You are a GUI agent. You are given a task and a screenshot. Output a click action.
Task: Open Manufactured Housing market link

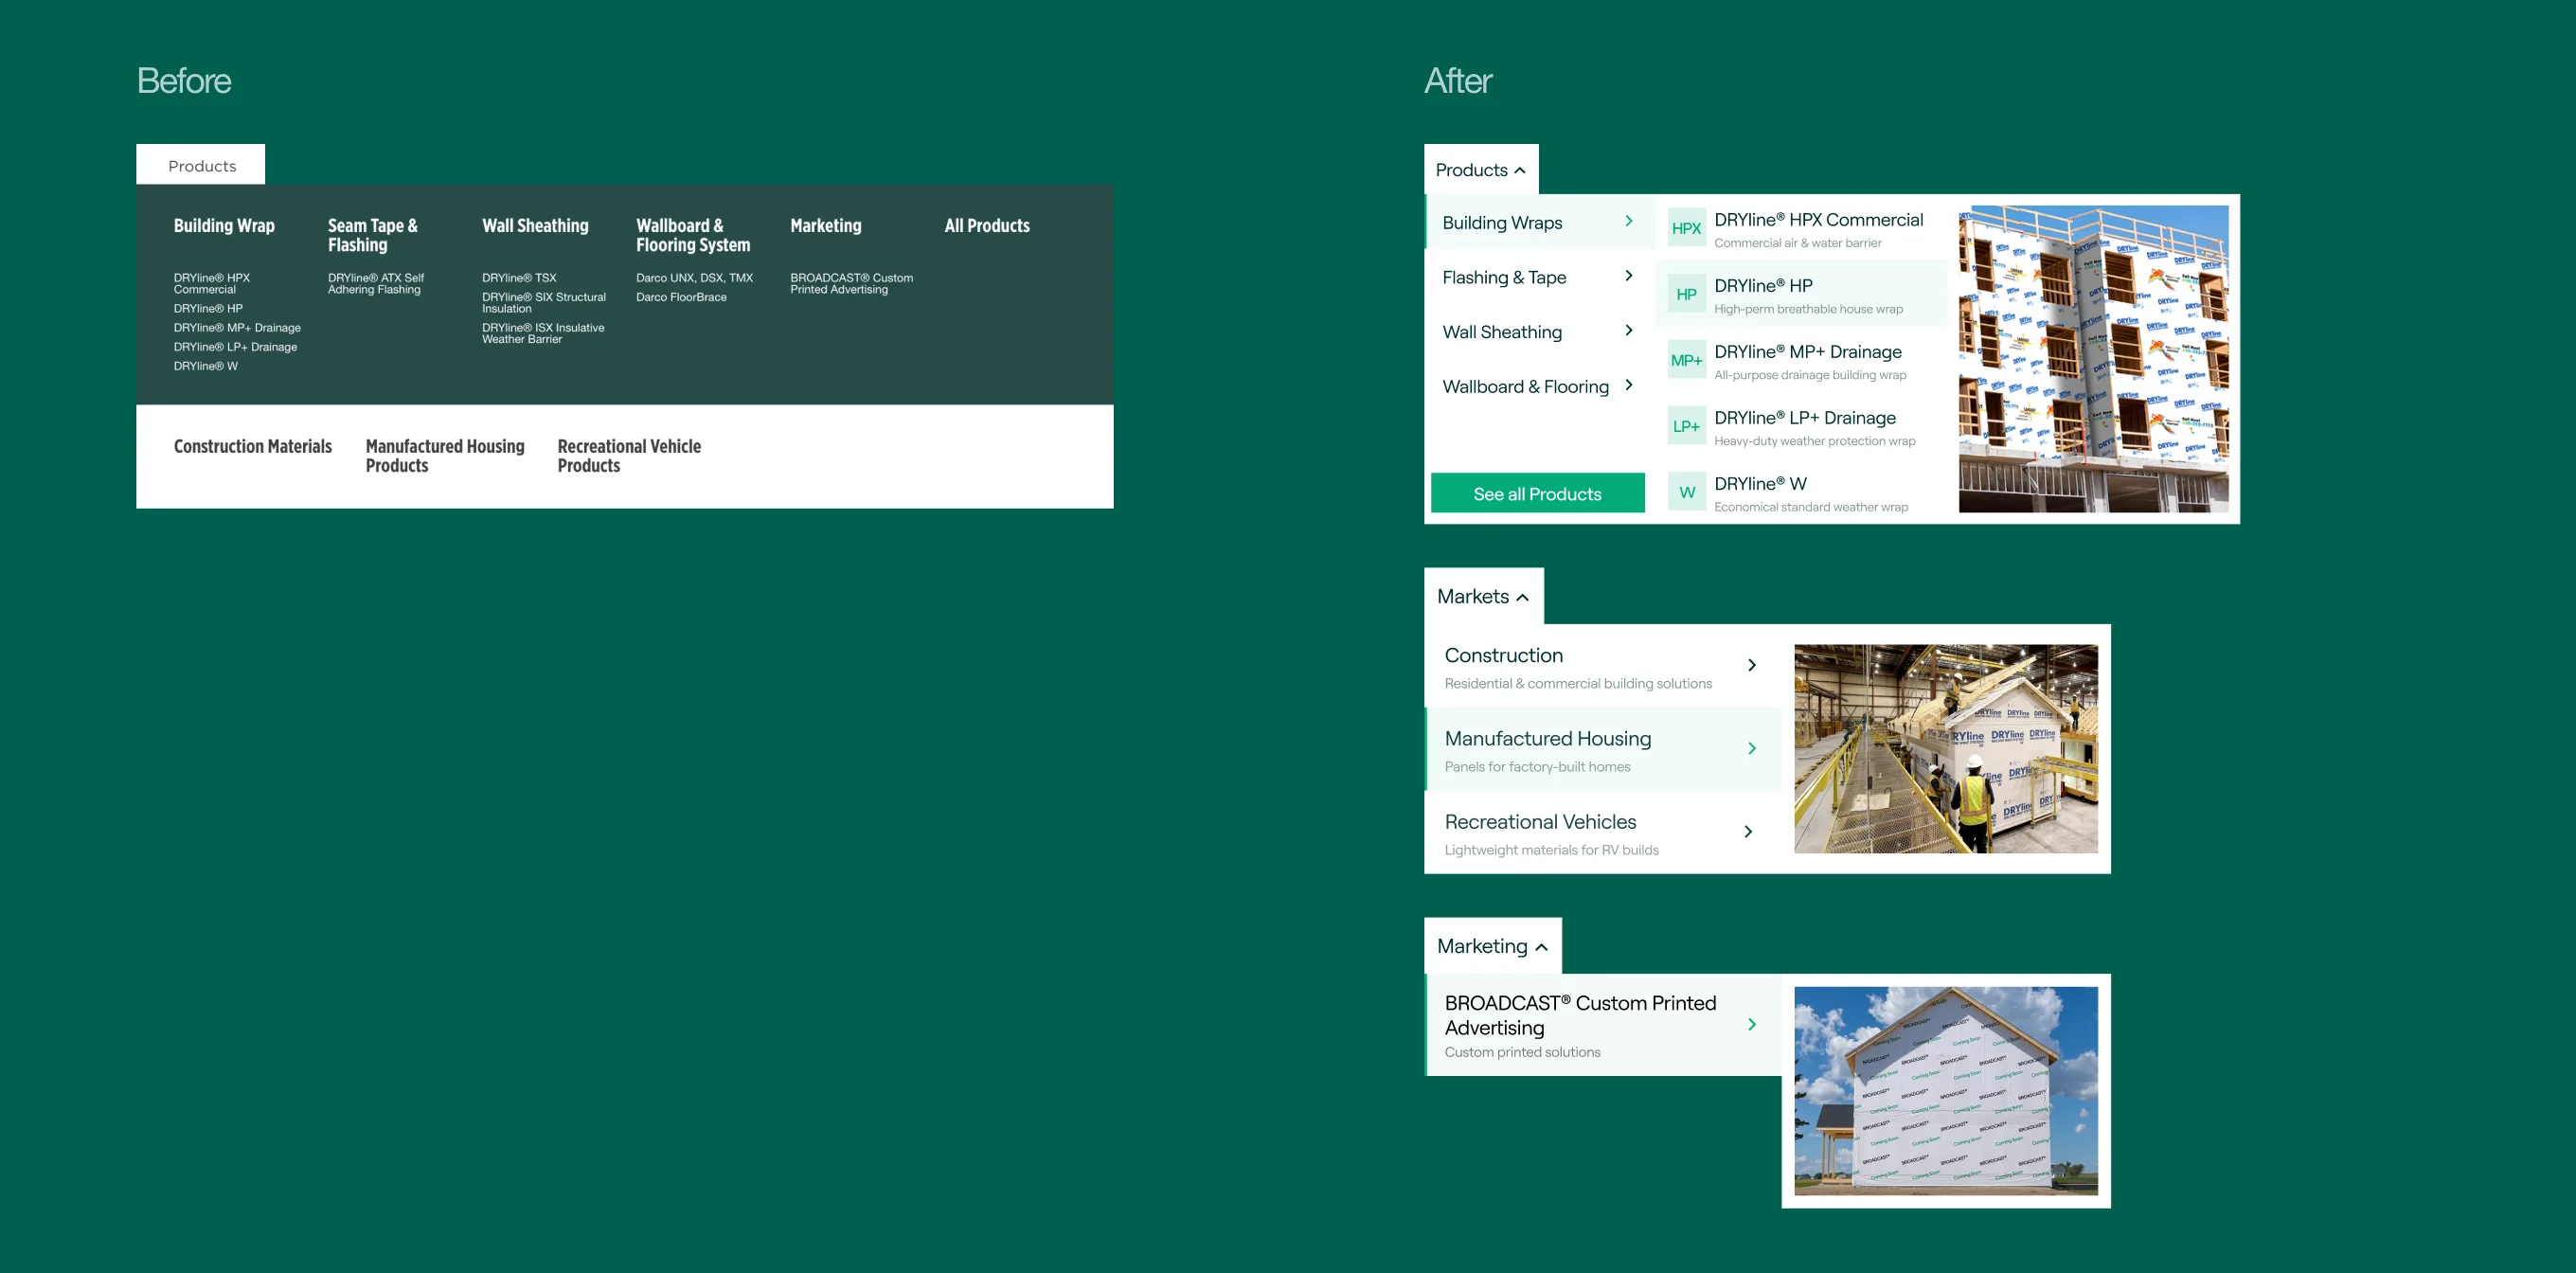click(x=1603, y=749)
